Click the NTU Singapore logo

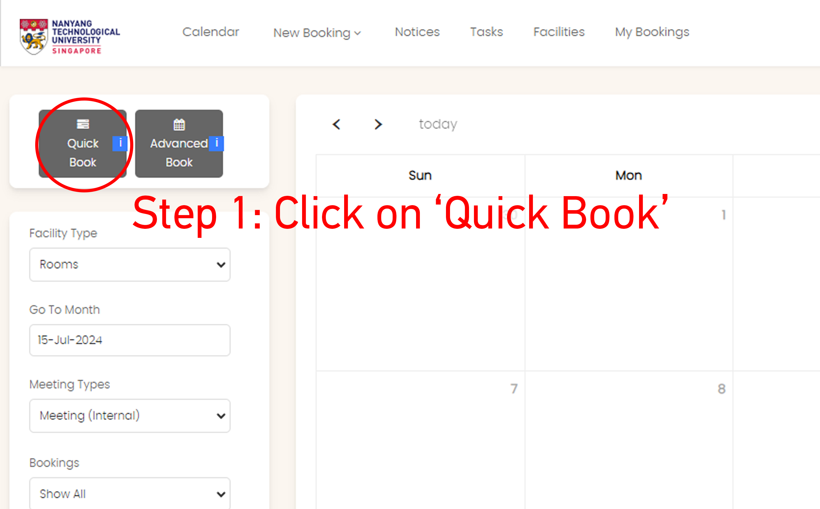tap(70, 36)
